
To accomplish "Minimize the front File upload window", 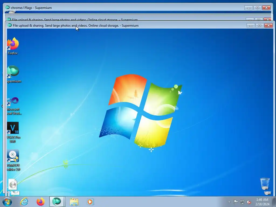I will [251, 26].
